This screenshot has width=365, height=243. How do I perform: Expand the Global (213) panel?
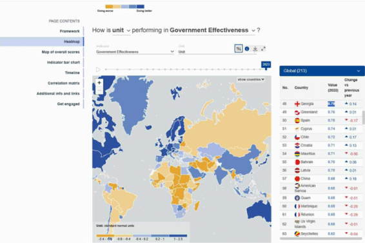[322, 71]
